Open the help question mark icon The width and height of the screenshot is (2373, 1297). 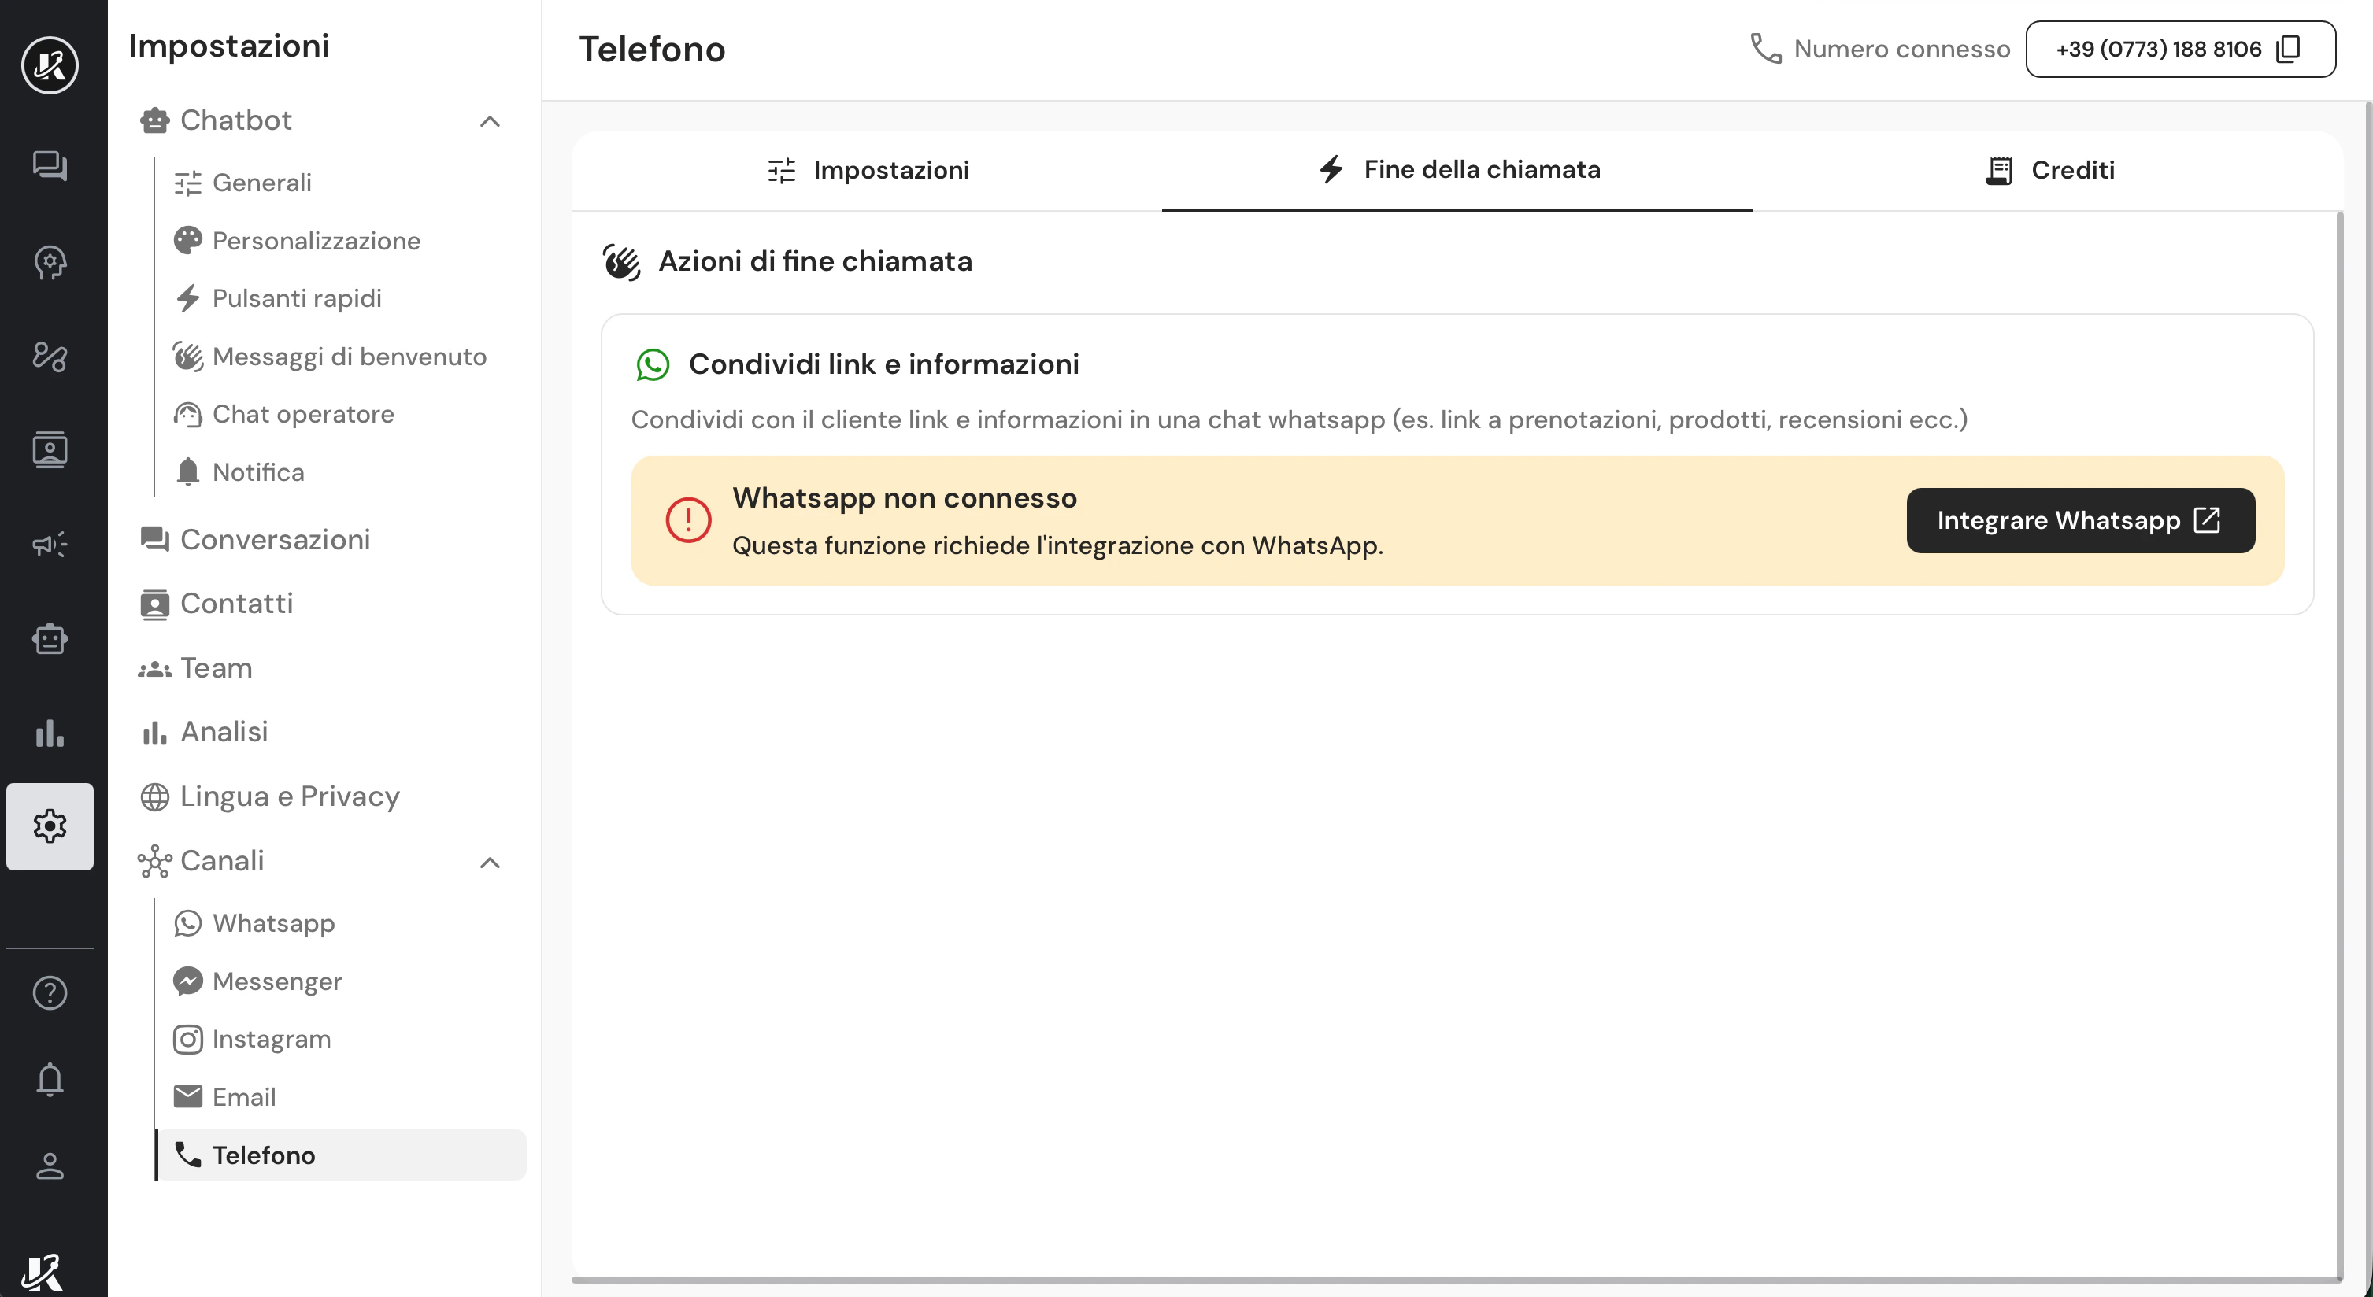pos(50,992)
